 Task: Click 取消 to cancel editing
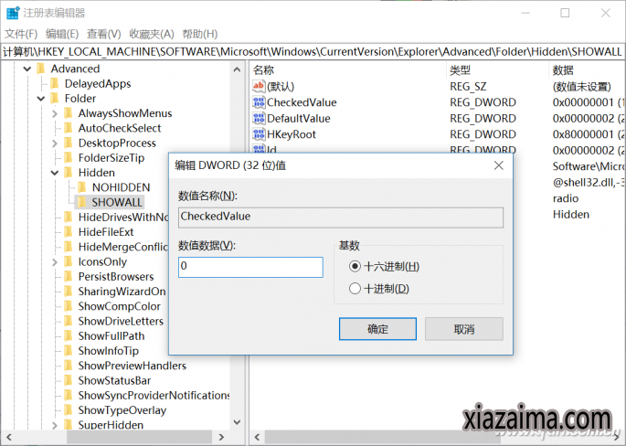tap(464, 329)
